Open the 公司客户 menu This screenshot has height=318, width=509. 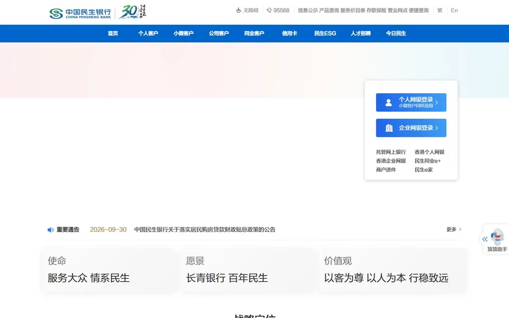coord(219,33)
